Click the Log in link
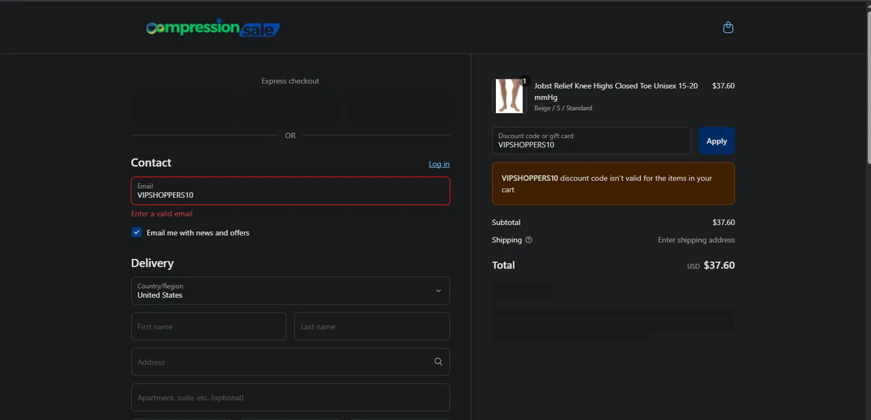The image size is (871, 420). [x=439, y=164]
